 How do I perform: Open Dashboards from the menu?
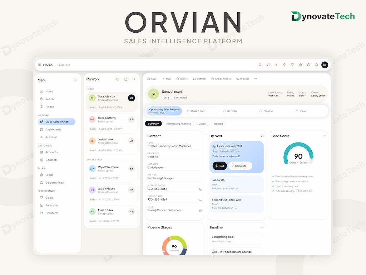coord(56,130)
